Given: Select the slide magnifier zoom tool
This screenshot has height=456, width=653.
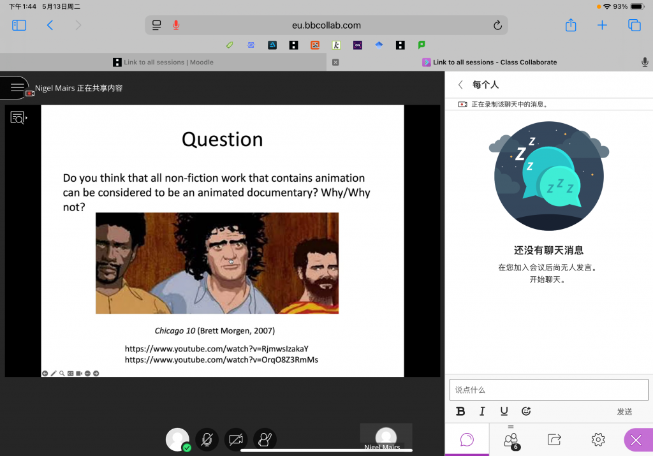Looking at the screenshot, I should click(x=62, y=374).
